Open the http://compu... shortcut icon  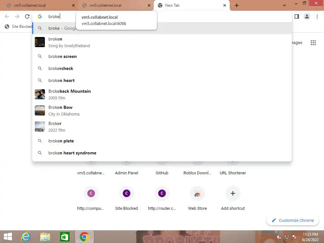point(91,193)
